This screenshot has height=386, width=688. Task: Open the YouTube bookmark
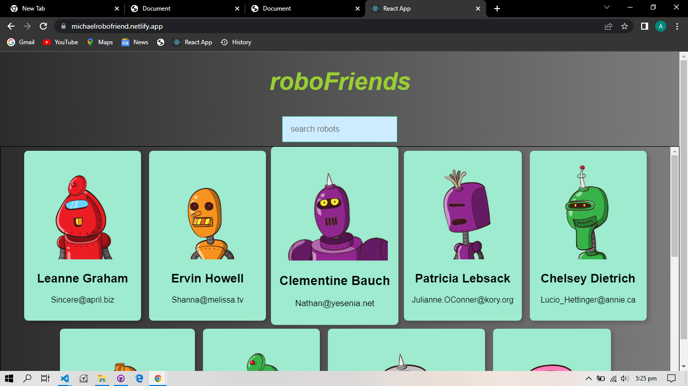pos(60,42)
